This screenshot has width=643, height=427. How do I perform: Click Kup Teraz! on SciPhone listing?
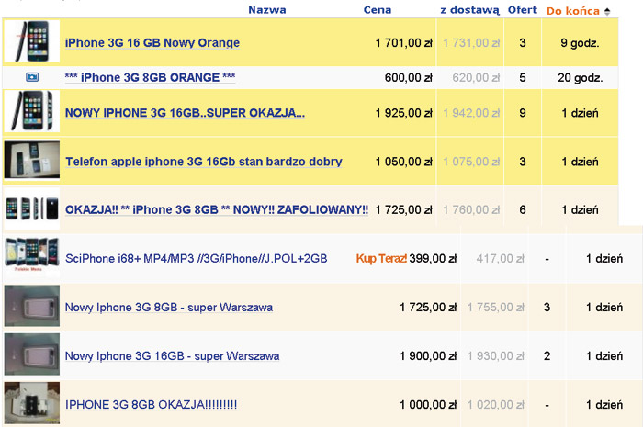coord(381,259)
